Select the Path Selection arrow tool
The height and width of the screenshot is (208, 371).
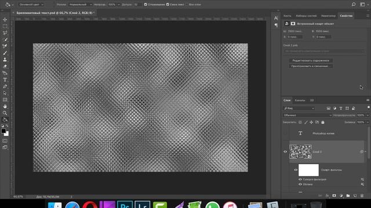5,93
